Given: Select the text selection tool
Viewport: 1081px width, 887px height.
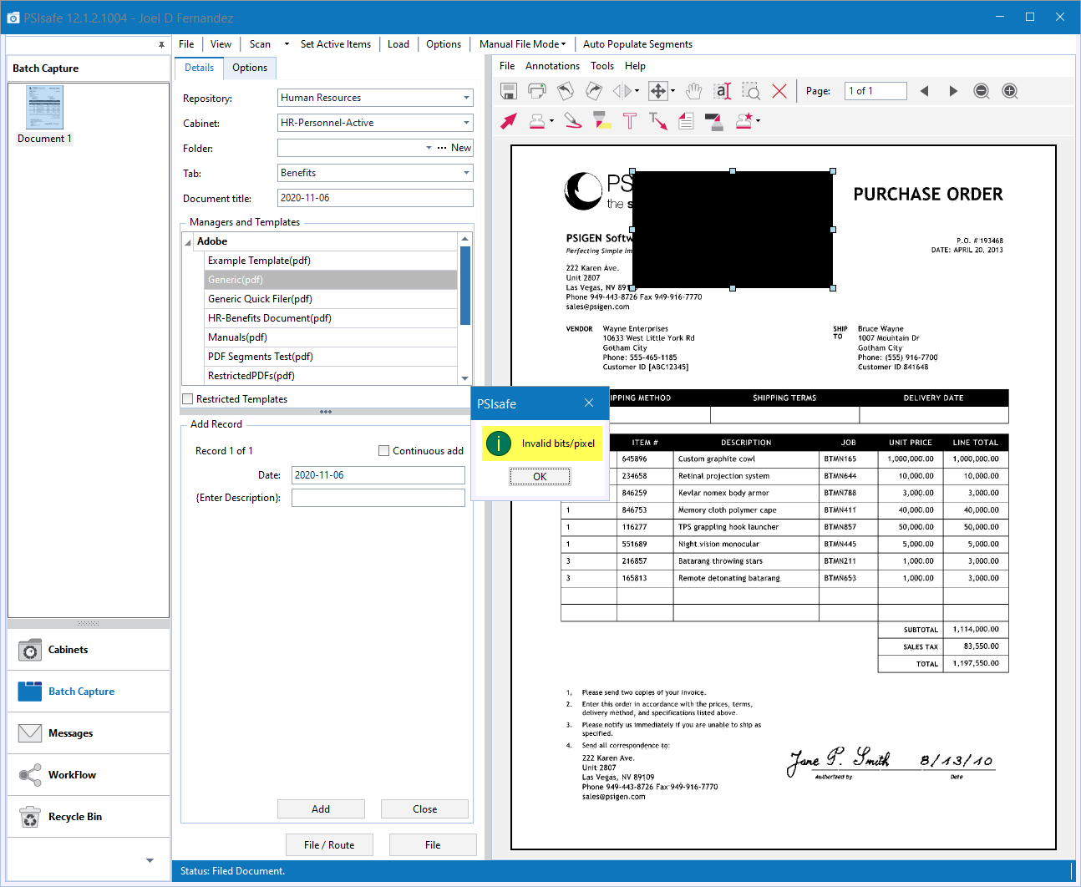Looking at the screenshot, I should (723, 91).
